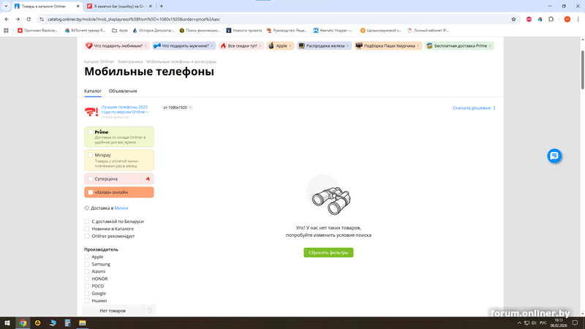The image size is (585, 329).
Task: Select Xiaomi manufacturer checkbox
Action: coord(86,271)
